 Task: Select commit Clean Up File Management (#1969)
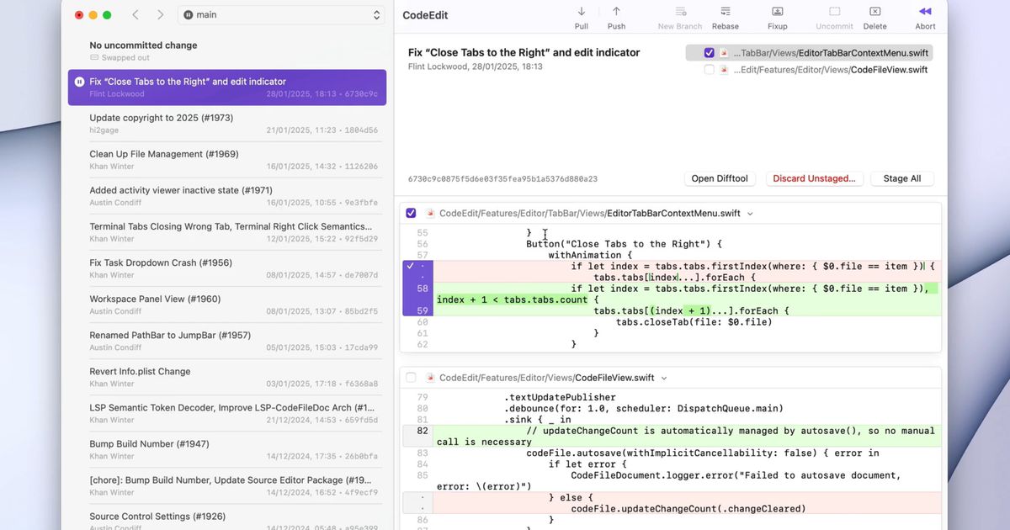(227, 160)
